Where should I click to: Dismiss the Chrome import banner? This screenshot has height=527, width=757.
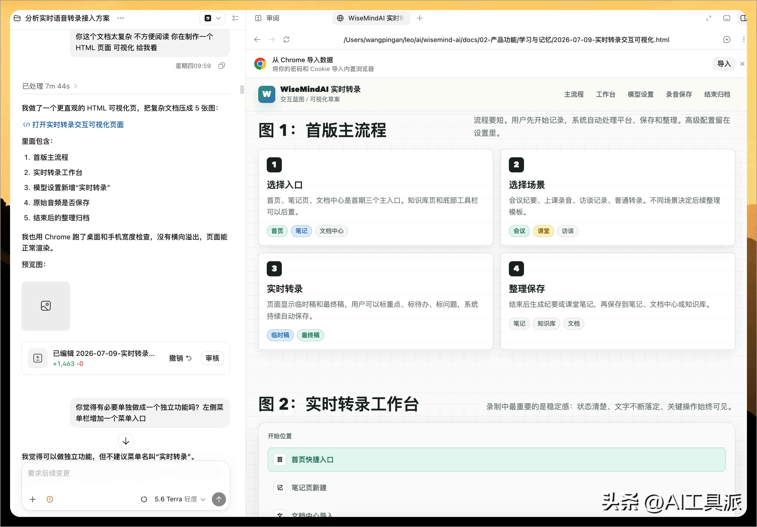tap(742, 64)
